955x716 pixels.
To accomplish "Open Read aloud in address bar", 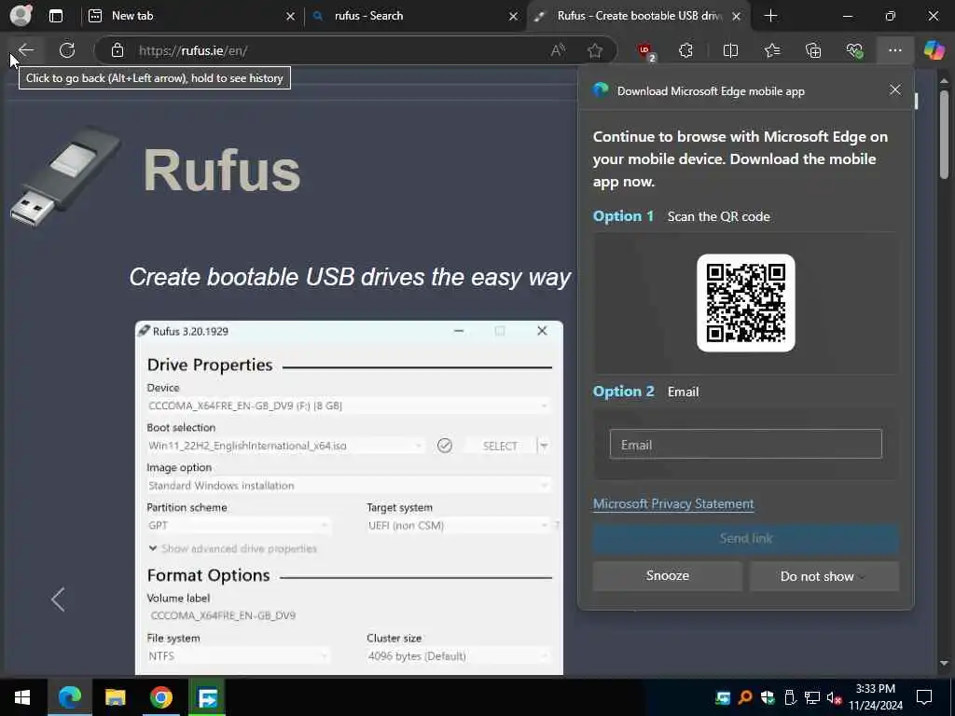I will coord(558,50).
